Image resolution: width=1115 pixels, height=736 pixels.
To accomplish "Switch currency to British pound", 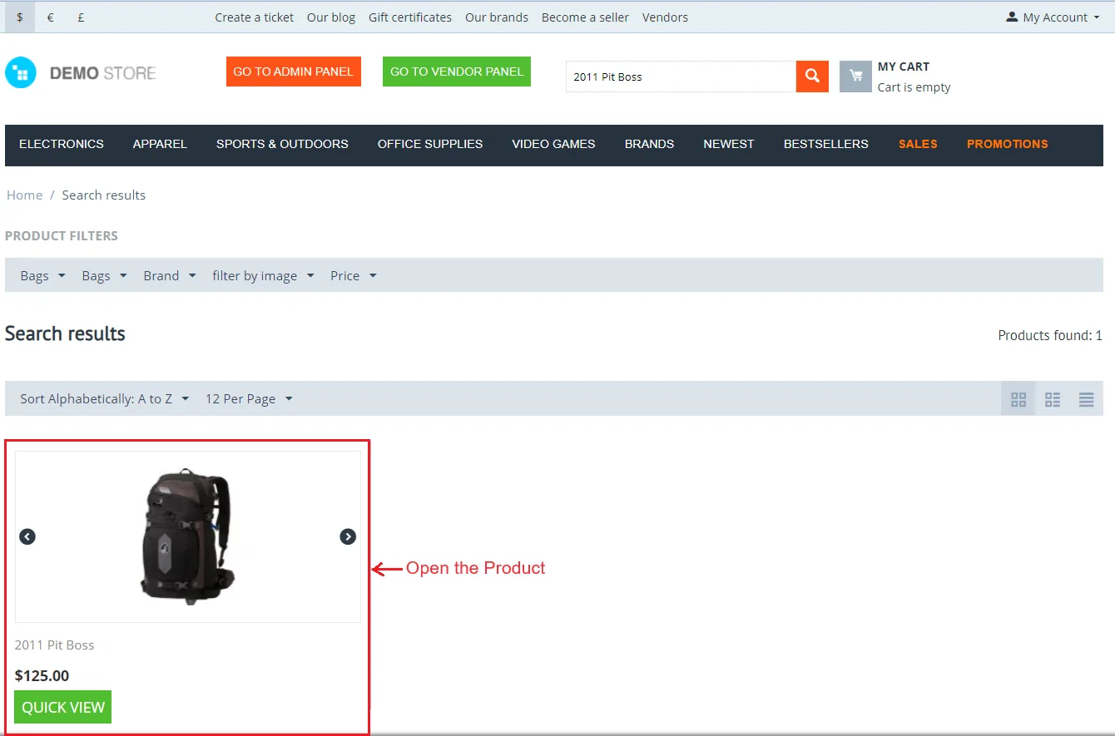I will click(81, 17).
